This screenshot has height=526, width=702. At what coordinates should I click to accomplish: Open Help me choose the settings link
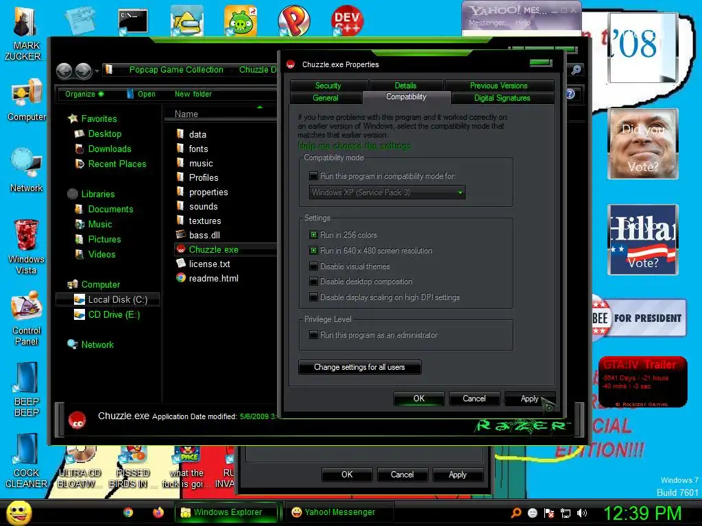tap(354, 146)
